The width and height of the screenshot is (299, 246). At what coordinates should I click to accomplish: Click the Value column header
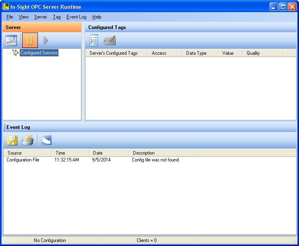[230, 53]
